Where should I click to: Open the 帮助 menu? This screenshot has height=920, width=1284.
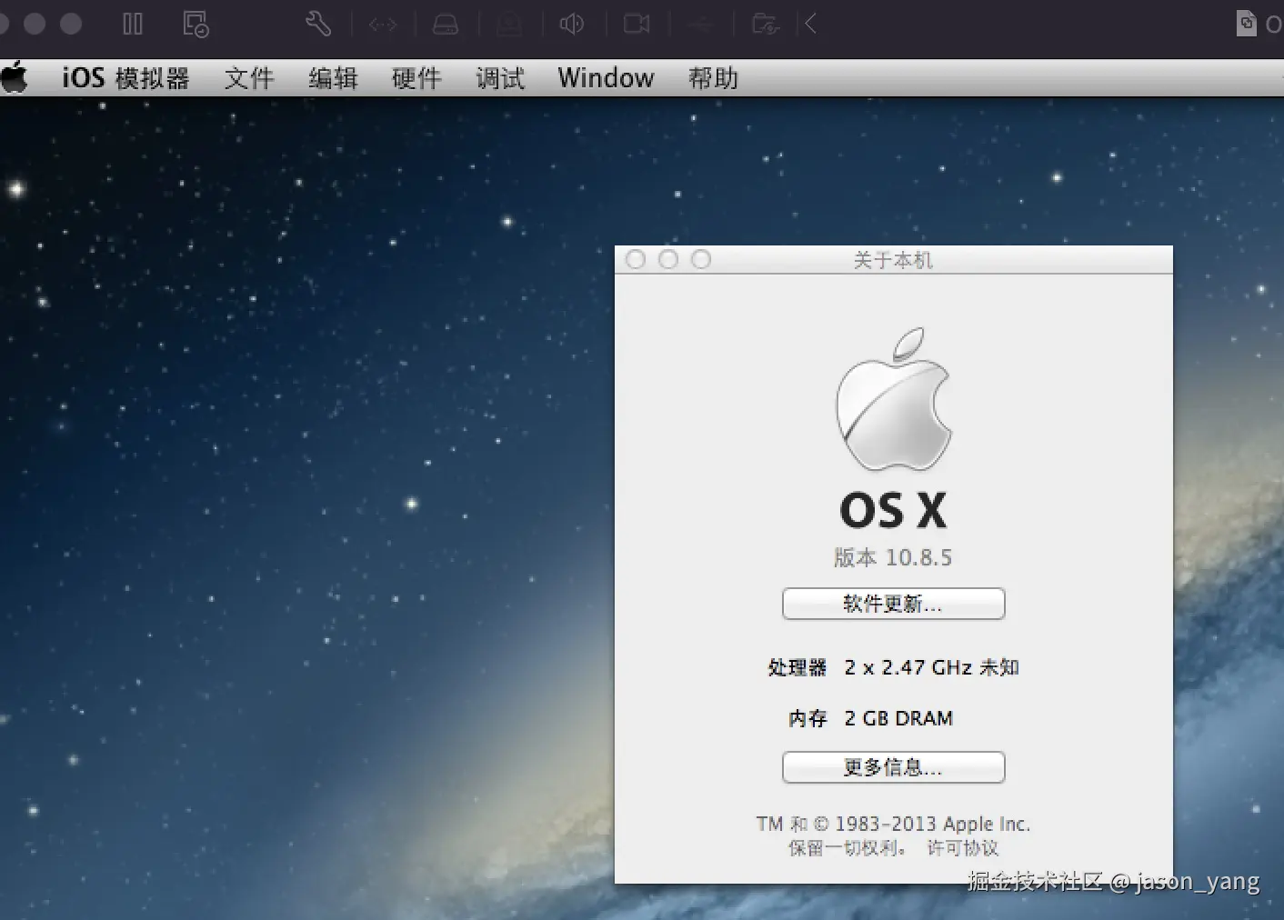pyautogui.click(x=713, y=78)
